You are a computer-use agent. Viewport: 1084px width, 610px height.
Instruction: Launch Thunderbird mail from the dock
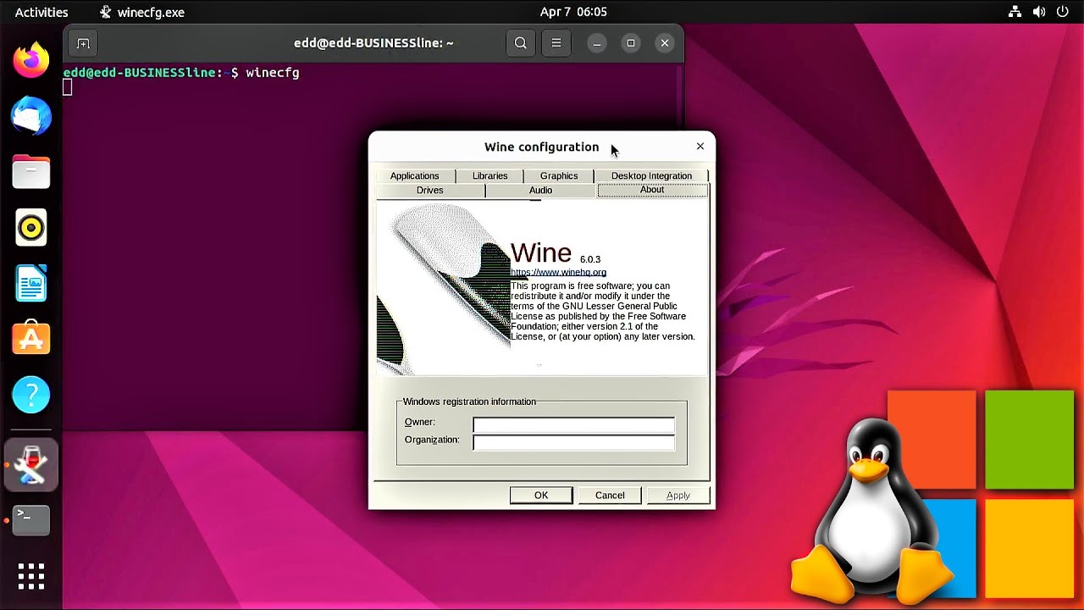(x=31, y=115)
